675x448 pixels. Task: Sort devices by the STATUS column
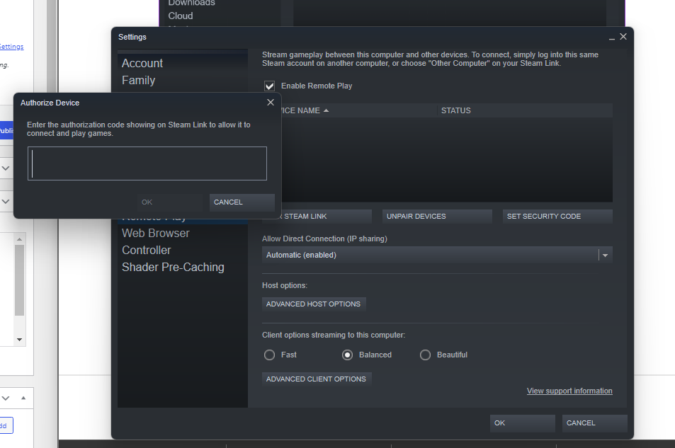(456, 110)
